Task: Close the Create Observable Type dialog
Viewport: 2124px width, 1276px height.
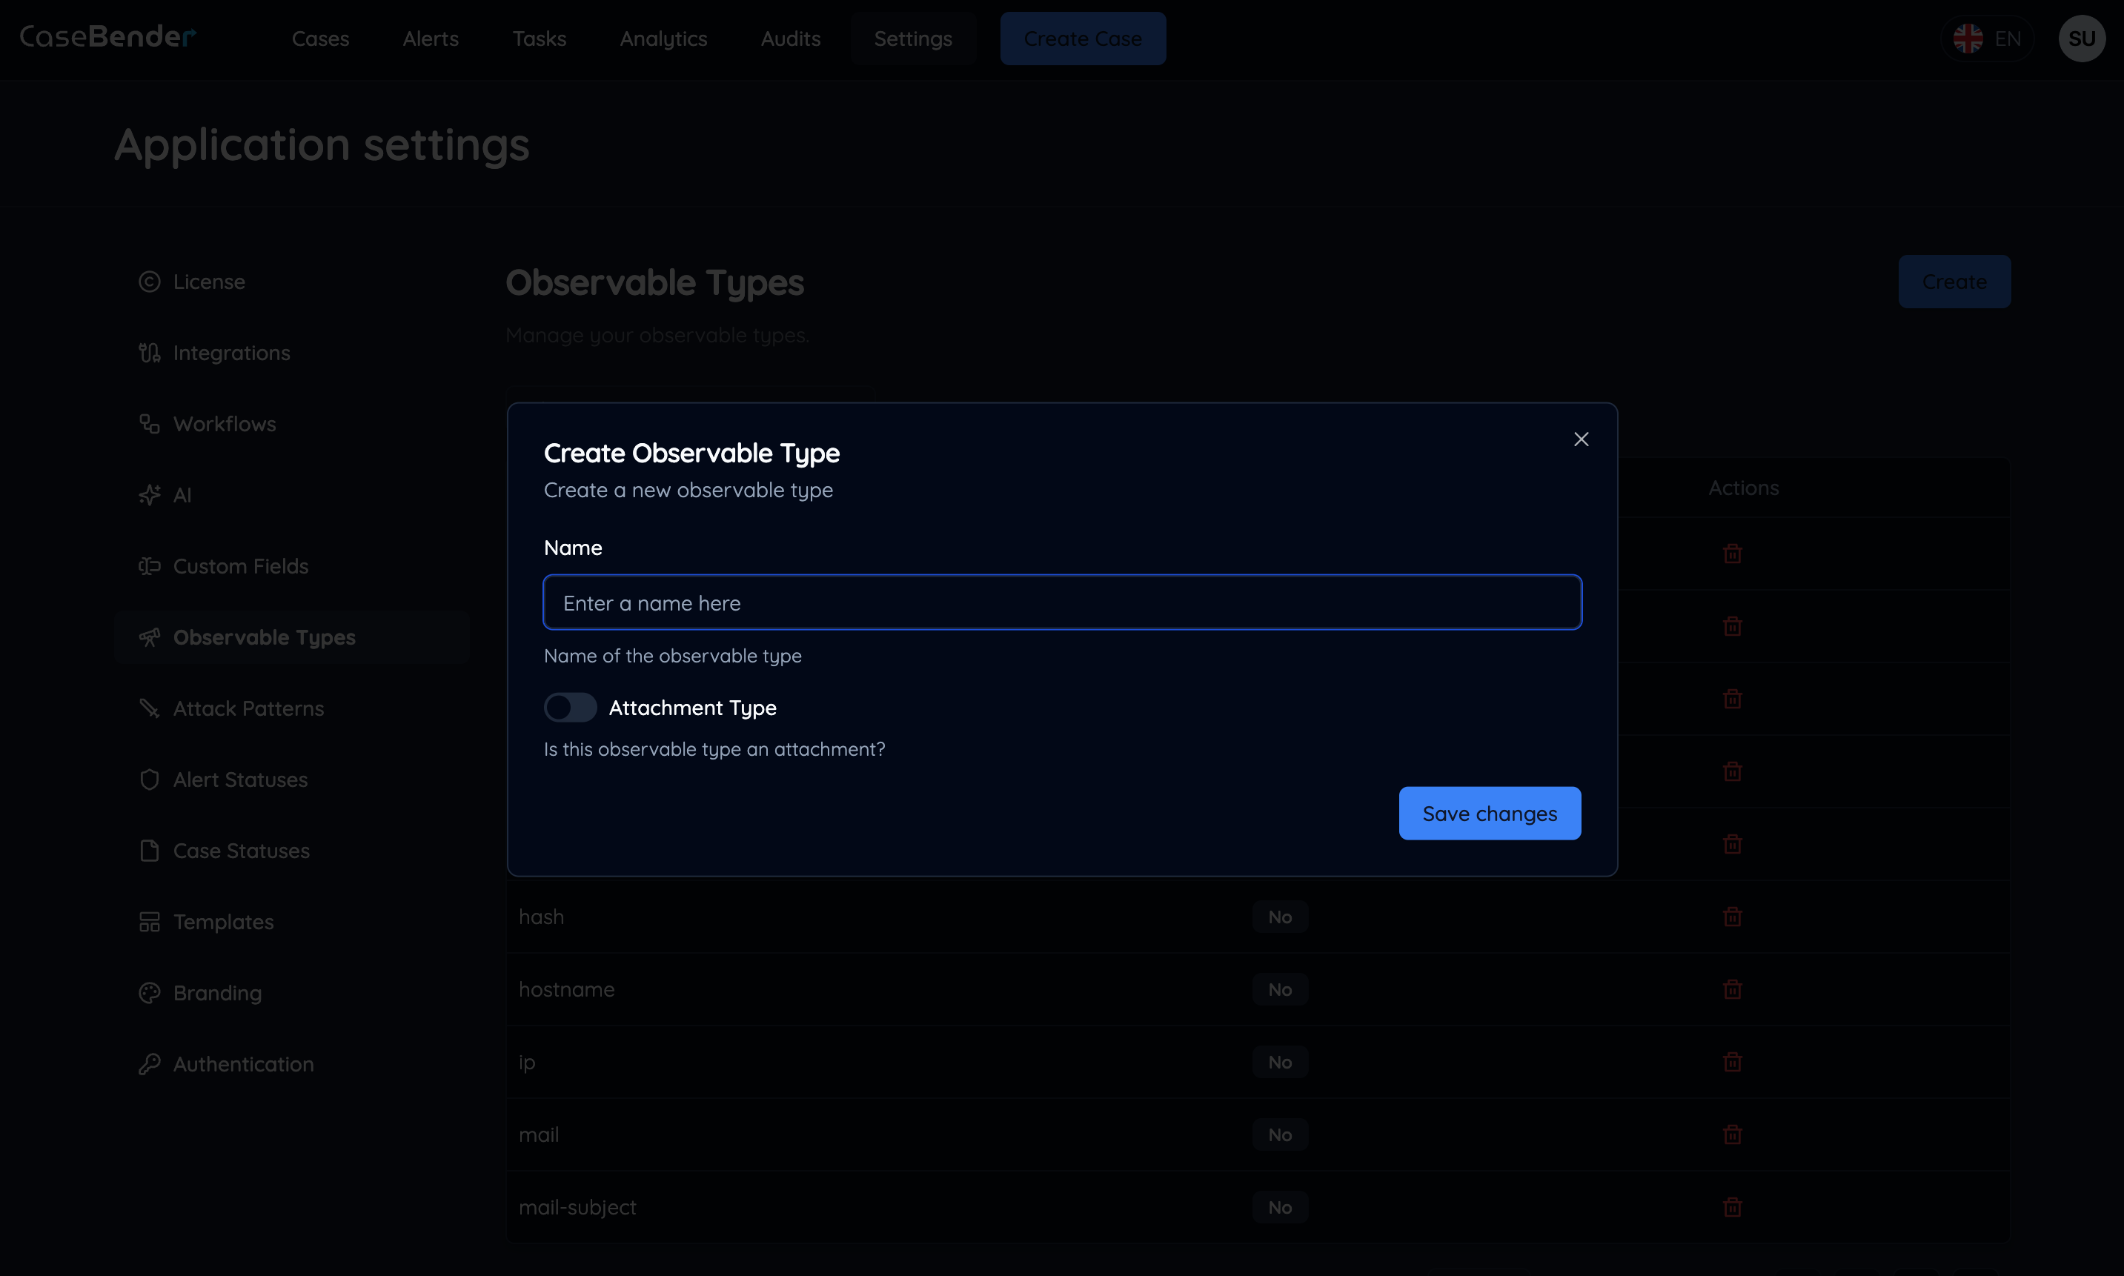Action: [1582, 439]
